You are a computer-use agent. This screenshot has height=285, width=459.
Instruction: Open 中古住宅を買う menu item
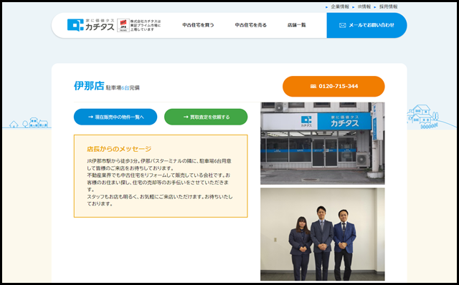(x=198, y=25)
